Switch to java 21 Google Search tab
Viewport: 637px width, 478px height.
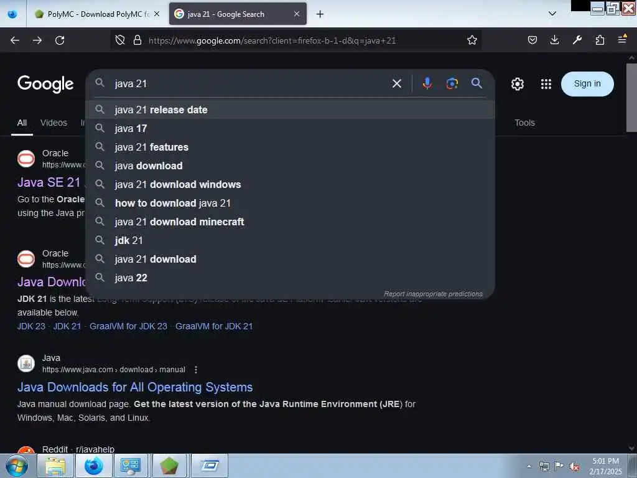click(238, 14)
